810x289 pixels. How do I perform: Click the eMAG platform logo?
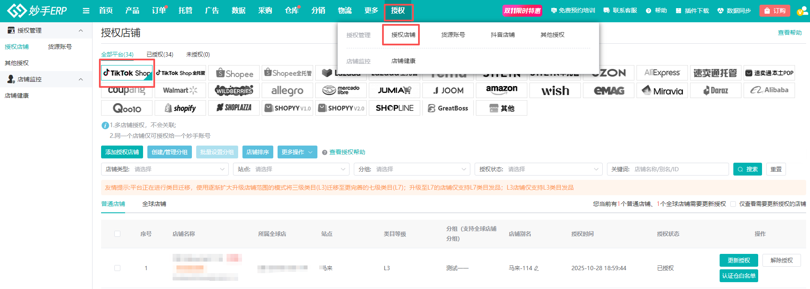[608, 90]
